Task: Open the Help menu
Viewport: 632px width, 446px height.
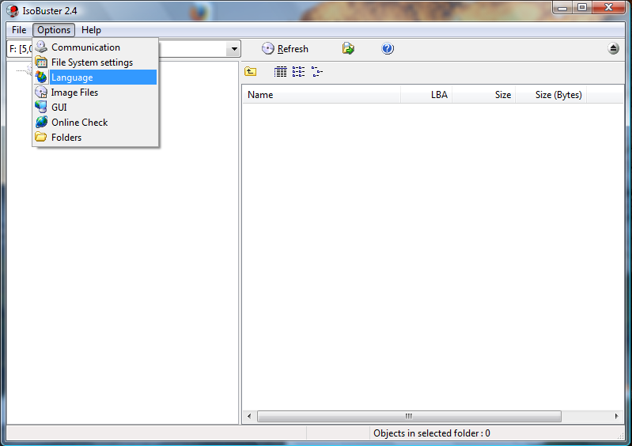Action: tap(91, 30)
